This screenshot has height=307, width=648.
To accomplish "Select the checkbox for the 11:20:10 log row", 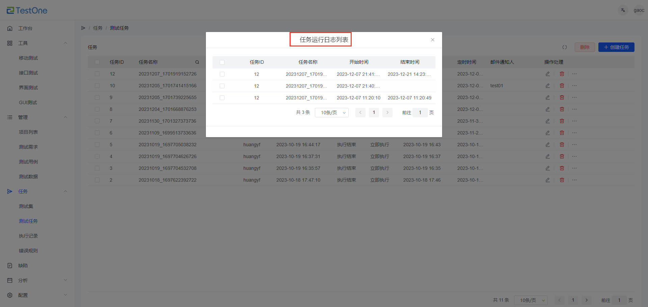I will tap(222, 98).
